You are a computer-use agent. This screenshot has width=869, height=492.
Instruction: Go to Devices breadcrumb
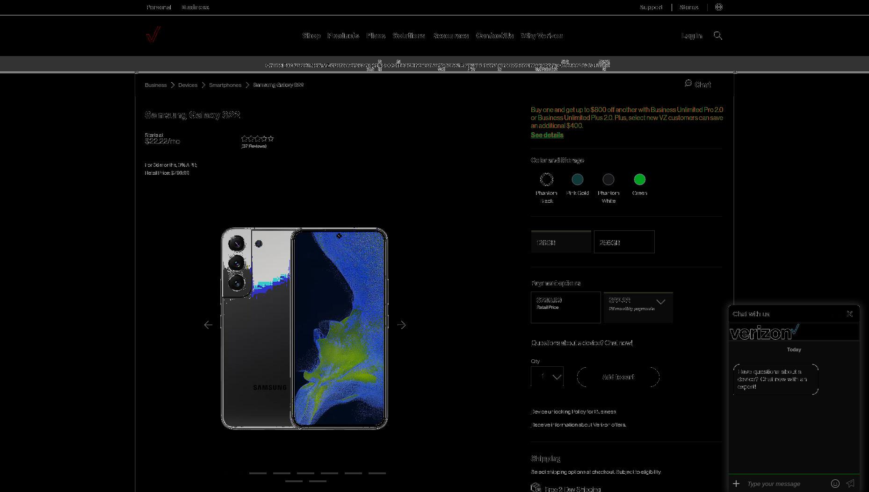(188, 85)
